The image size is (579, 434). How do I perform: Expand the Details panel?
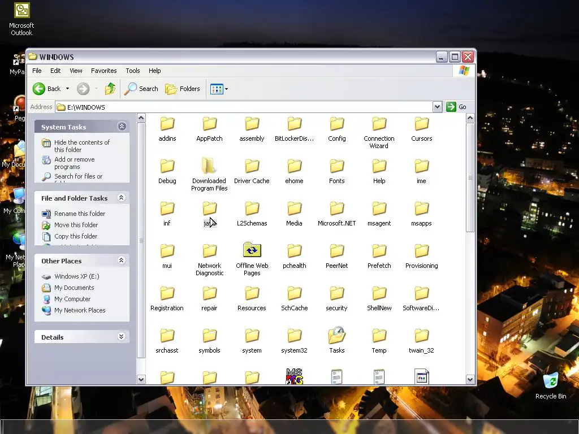pyautogui.click(x=121, y=337)
